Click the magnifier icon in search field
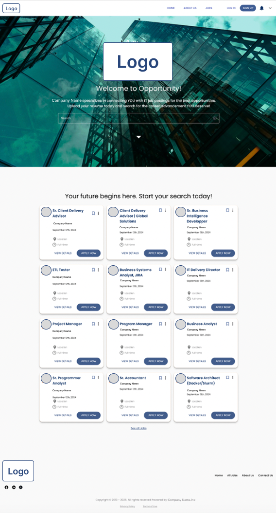The height and width of the screenshot is (513, 276). pos(215,118)
